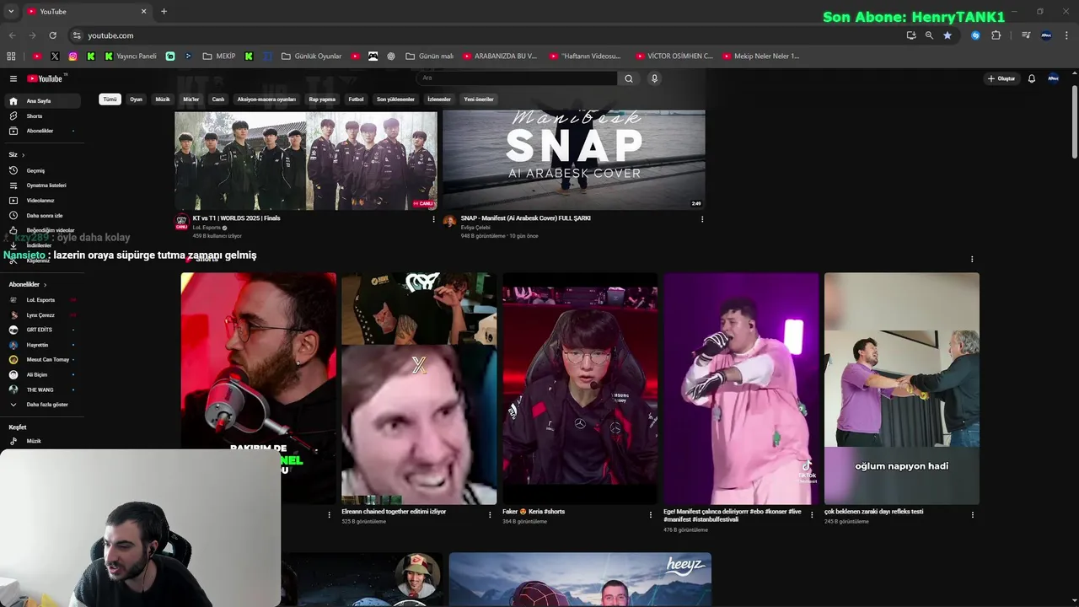Select the Oyun filter chip
Image resolution: width=1079 pixels, height=607 pixels.
pyautogui.click(x=136, y=99)
